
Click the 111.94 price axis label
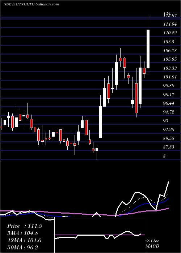[x=170, y=24]
